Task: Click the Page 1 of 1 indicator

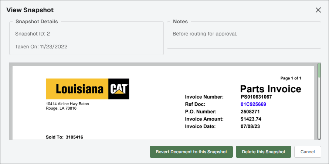Action: tap(291, 78)
